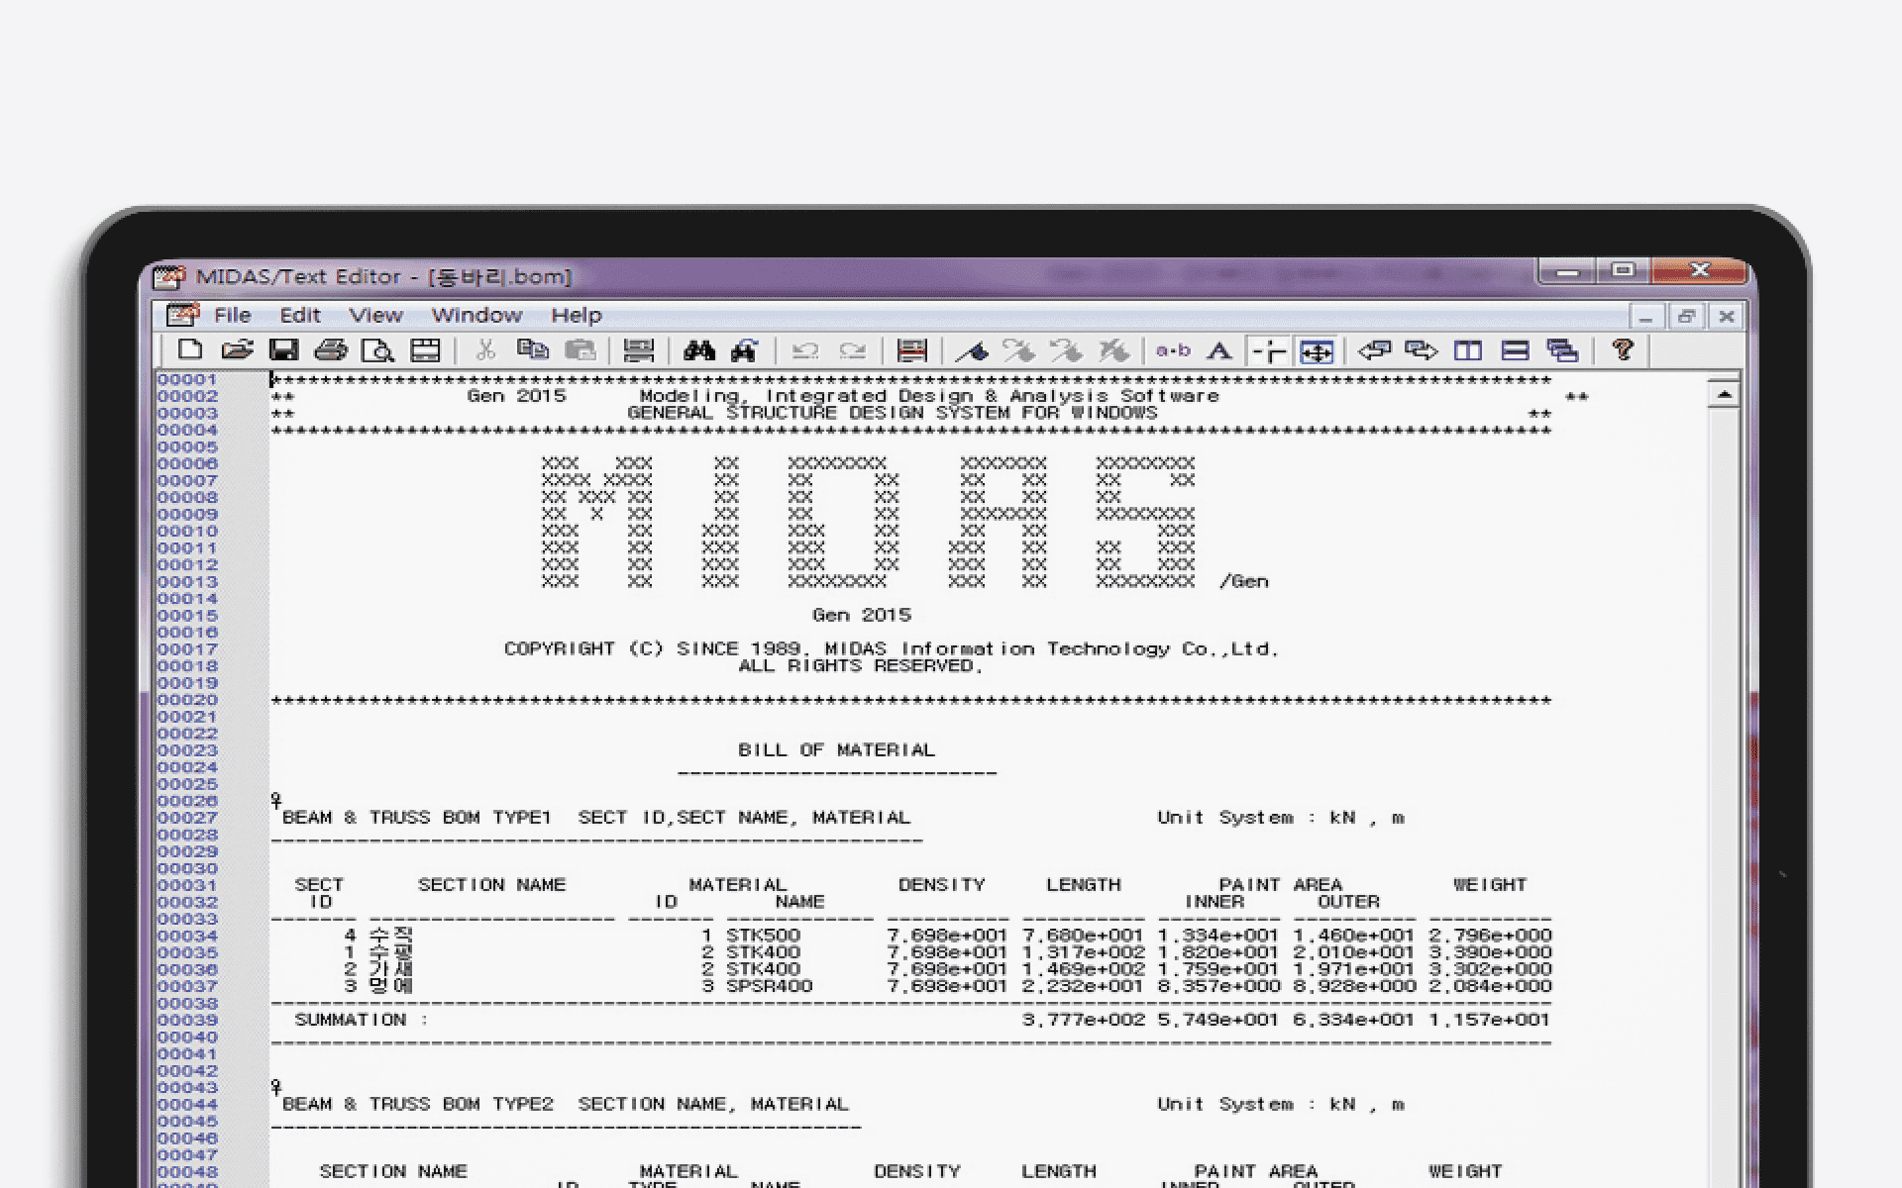The height and width of the screenshot is (1188, 1902).
Task: Click the total length value 3.777e+002
Action: (1084, 1020)
